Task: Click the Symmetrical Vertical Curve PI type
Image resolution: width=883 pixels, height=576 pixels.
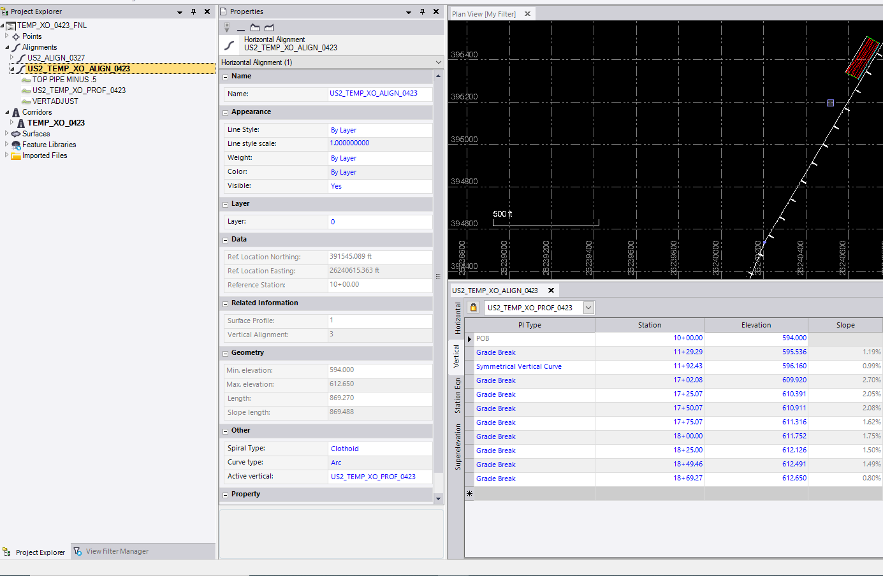Action: click(x=518, y=366)
